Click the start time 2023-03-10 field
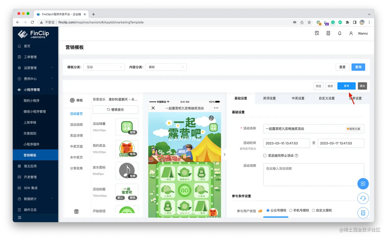 coord(286,143)
